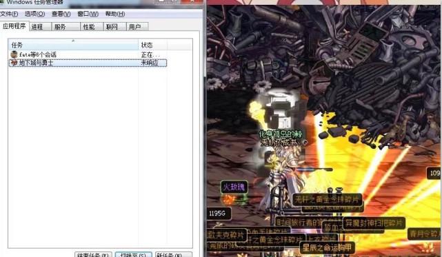This screenshot has height=257, width=442.
Task: Switch to the 联网 tab
Action: point(114,27)
